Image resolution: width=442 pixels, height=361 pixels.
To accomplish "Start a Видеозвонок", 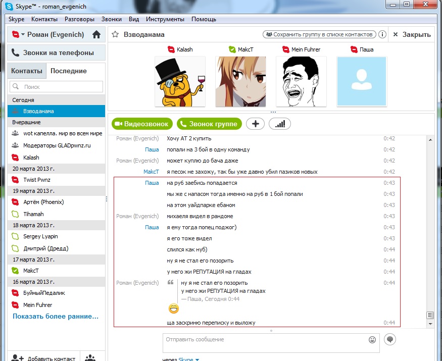I will 142,124.
